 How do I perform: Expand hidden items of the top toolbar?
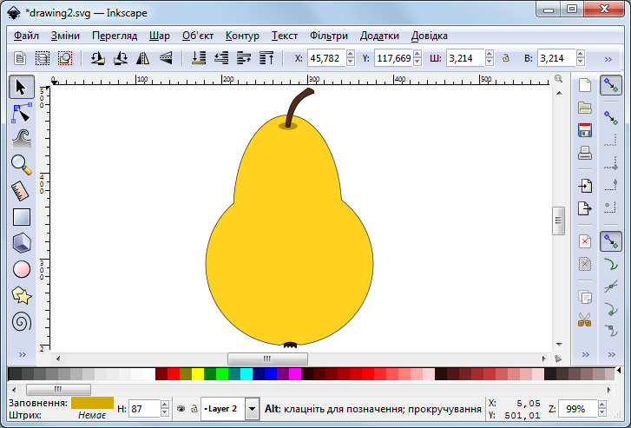[x=608, y=59]
